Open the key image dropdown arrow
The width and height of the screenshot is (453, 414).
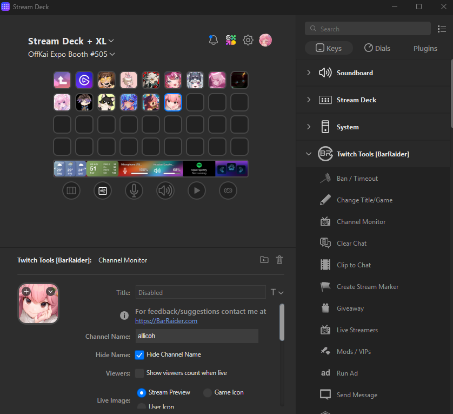(x=51, y=291)
